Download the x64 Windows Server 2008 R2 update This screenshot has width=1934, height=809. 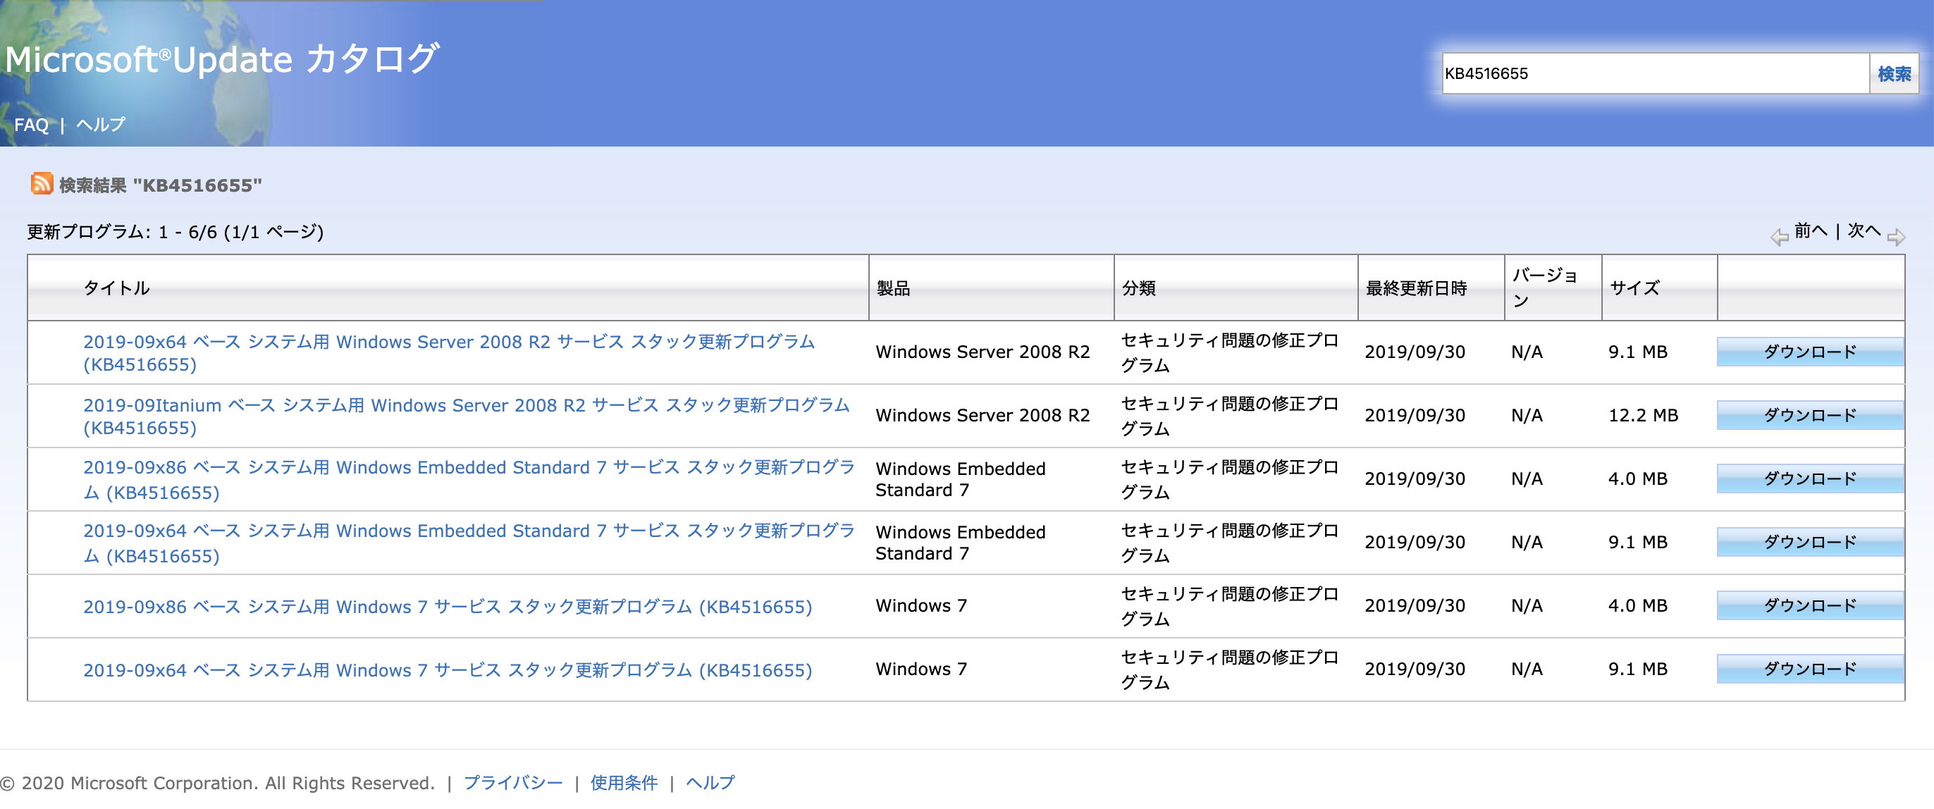(x=1809, y=352)
